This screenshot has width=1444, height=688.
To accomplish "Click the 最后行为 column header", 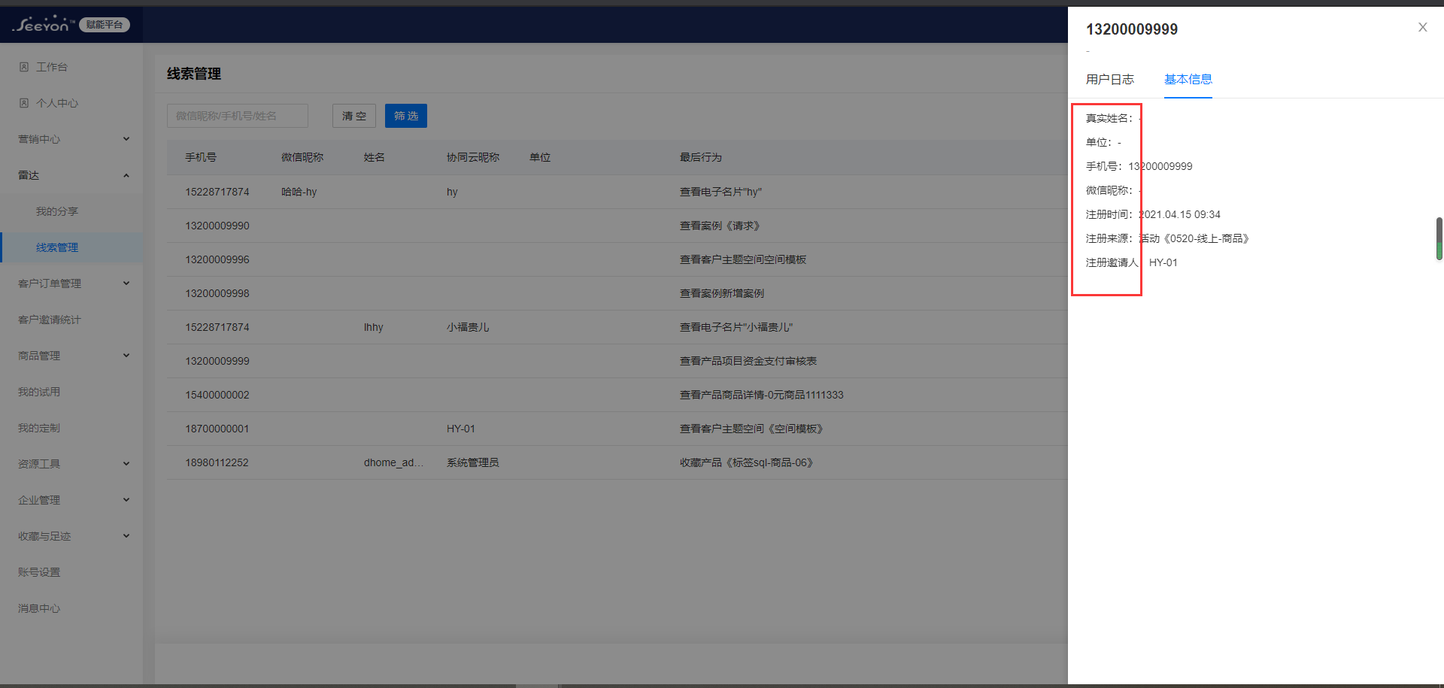I will pos(701,157).
